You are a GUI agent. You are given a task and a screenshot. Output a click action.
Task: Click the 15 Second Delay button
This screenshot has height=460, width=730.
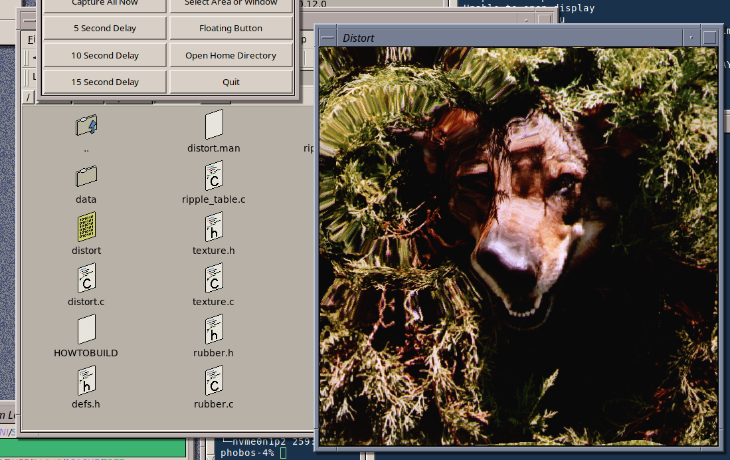105,82
